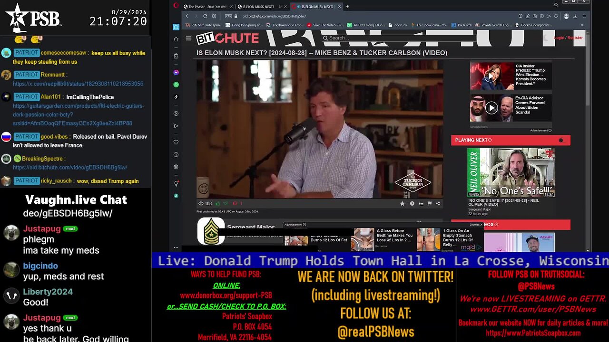Toggle Playing Next autoplay switch
This screenshot has height=342, width=609.
coord(562,140)
